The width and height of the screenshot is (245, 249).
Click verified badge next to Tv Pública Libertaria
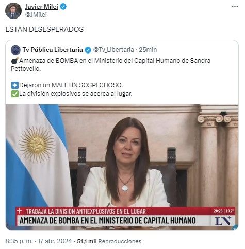click(88, 50)
